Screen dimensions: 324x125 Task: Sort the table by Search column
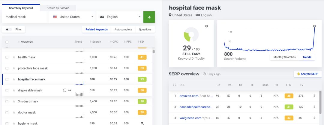point(95,42)
